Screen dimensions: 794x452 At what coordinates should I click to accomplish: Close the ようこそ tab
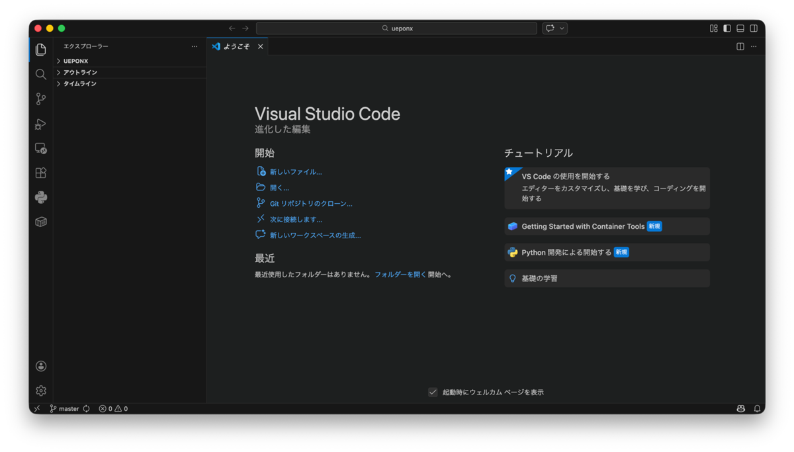(x=261, y=46)
